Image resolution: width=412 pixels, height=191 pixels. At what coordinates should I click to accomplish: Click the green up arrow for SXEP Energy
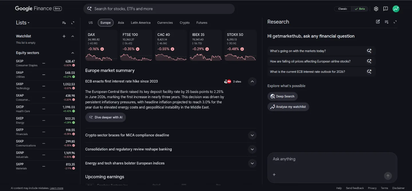(74, 122)
